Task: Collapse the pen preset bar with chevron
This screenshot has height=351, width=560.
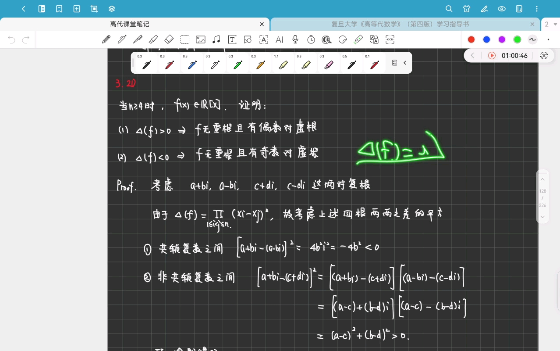Action: point(405,63)
